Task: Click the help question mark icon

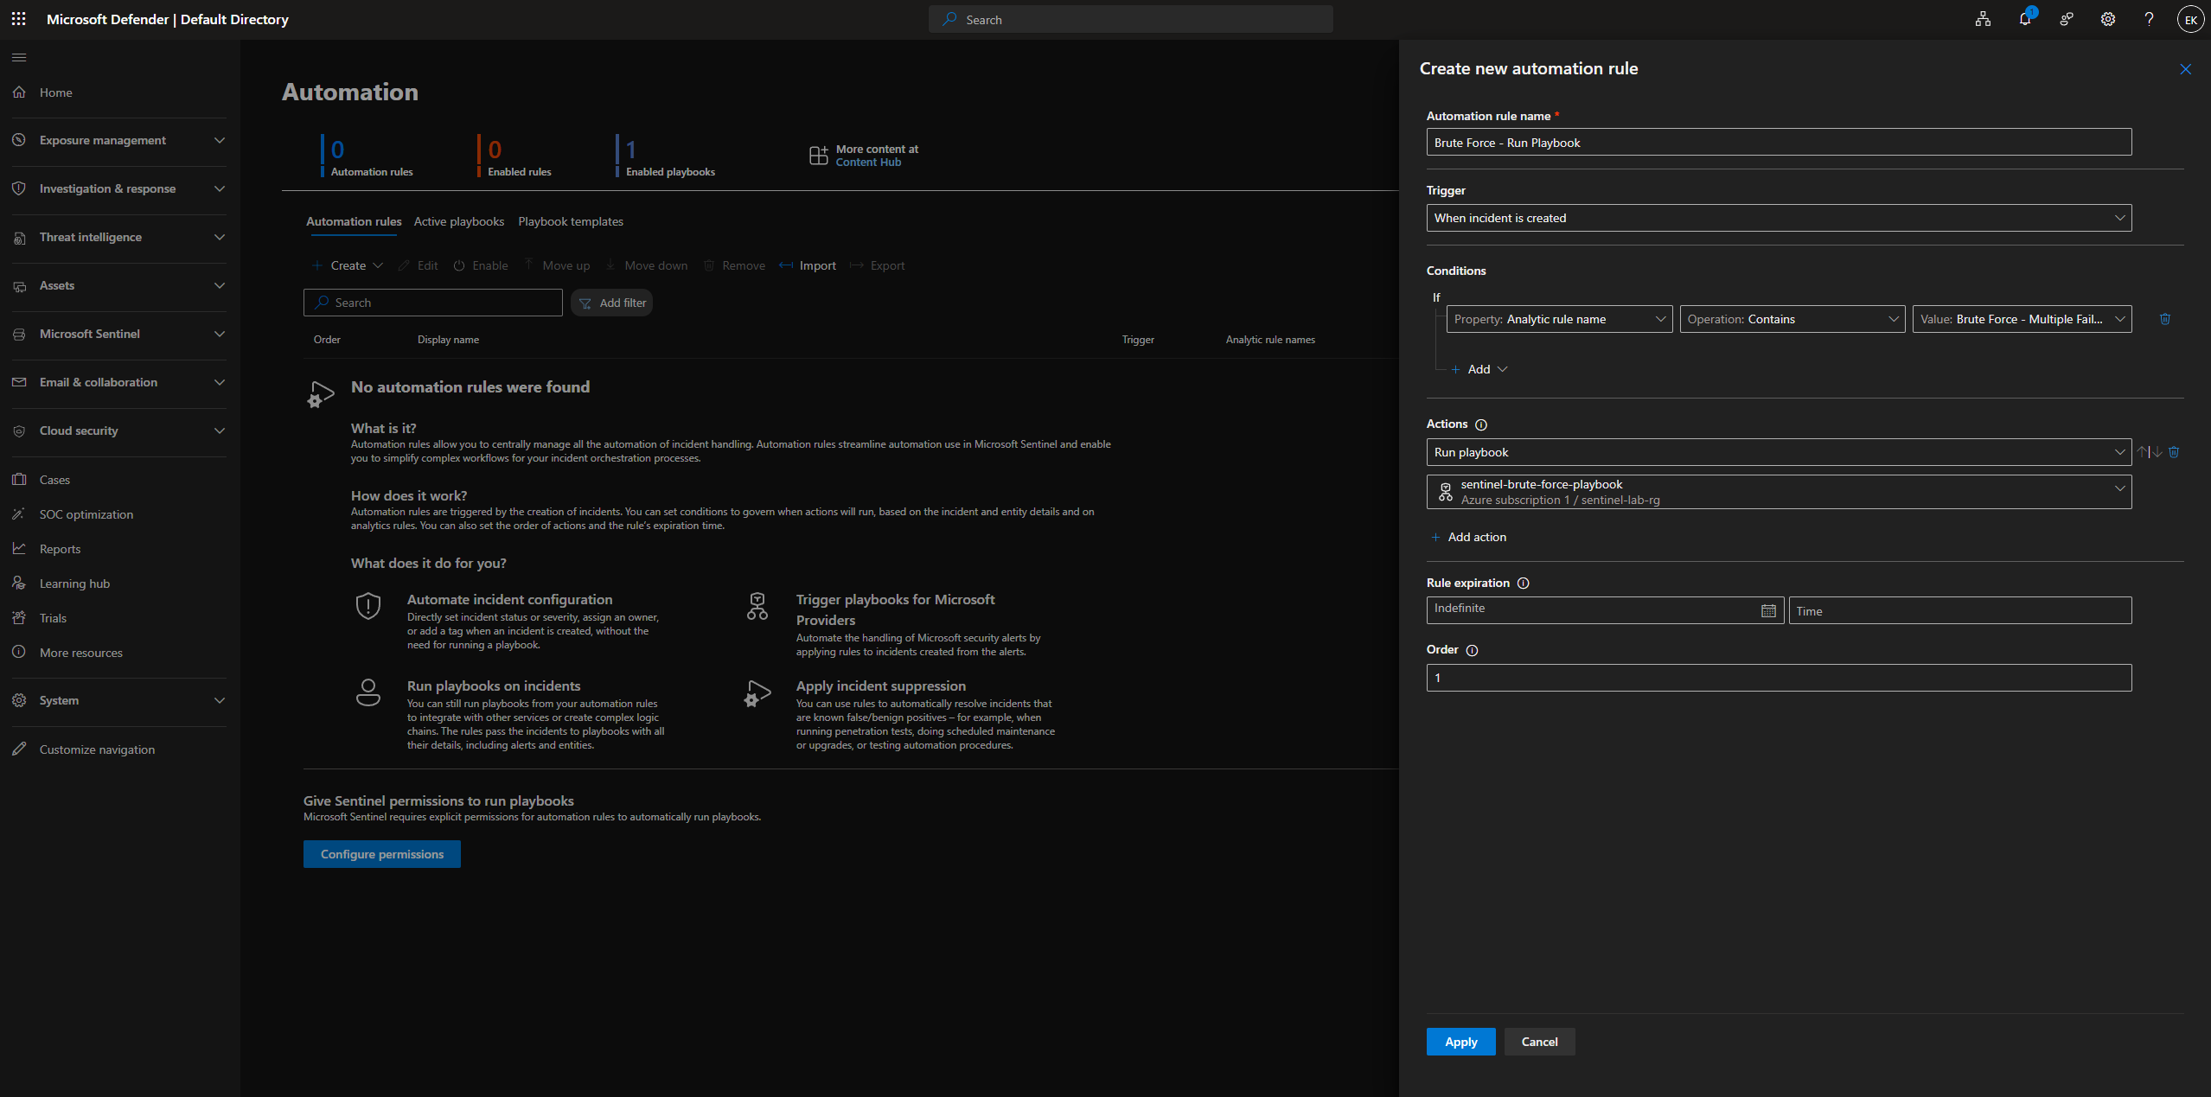Action: pos(2149,19)
